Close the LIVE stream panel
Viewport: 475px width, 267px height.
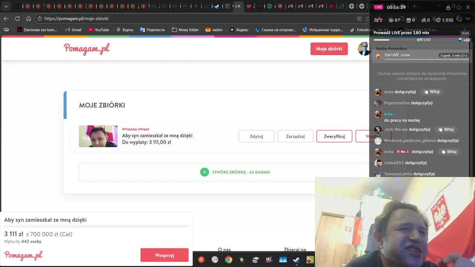coord(468,7)
